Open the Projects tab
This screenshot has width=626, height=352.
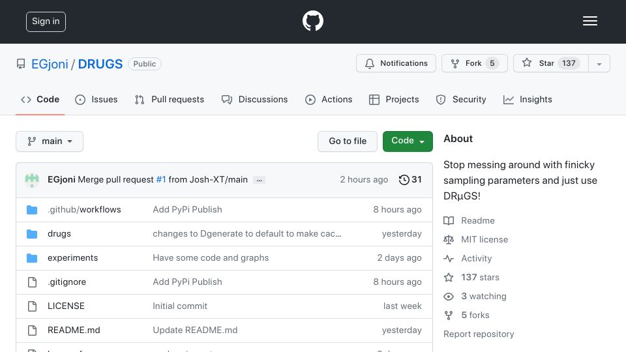[x=394, y=99]
